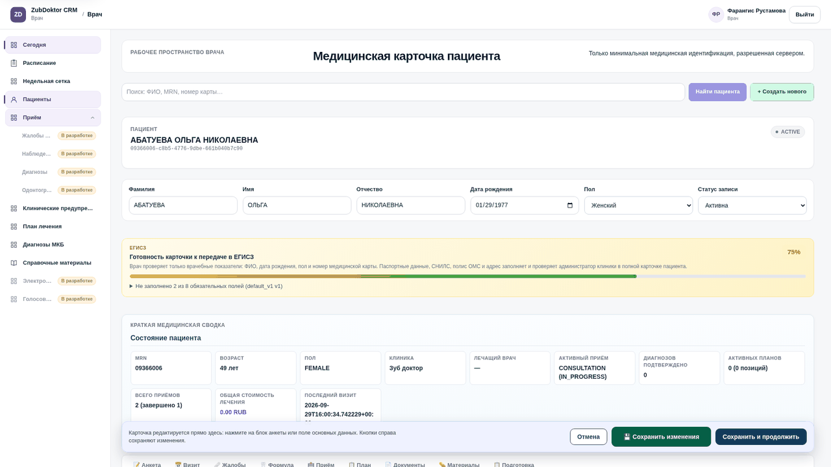Click the Отчество input field
The height and width of the screenshot is (467, 831).
click(x=410, y=206)
